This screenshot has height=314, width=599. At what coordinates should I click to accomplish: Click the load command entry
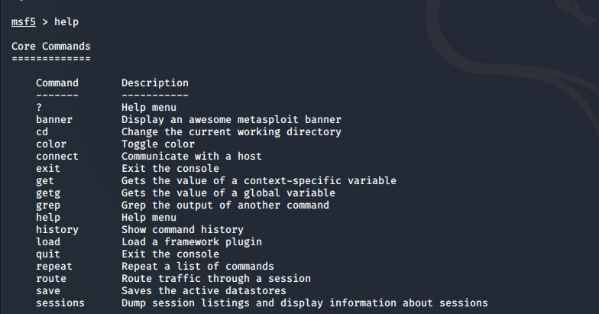[x=48, y=241]
